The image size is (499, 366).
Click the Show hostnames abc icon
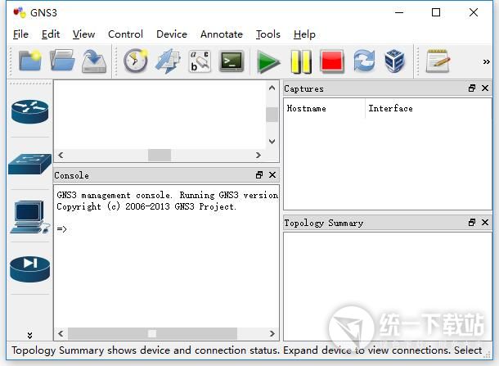(200, 61)
